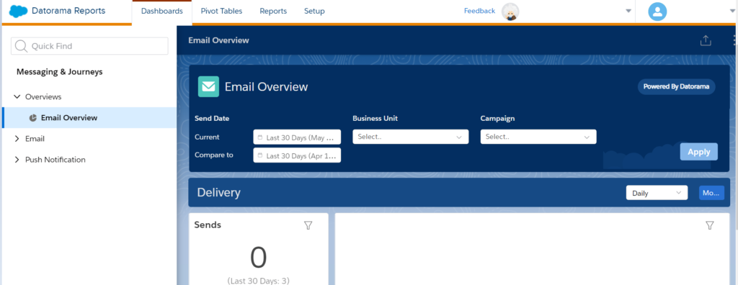
Task: Click in the Quick Find search field
Action: 89,46
